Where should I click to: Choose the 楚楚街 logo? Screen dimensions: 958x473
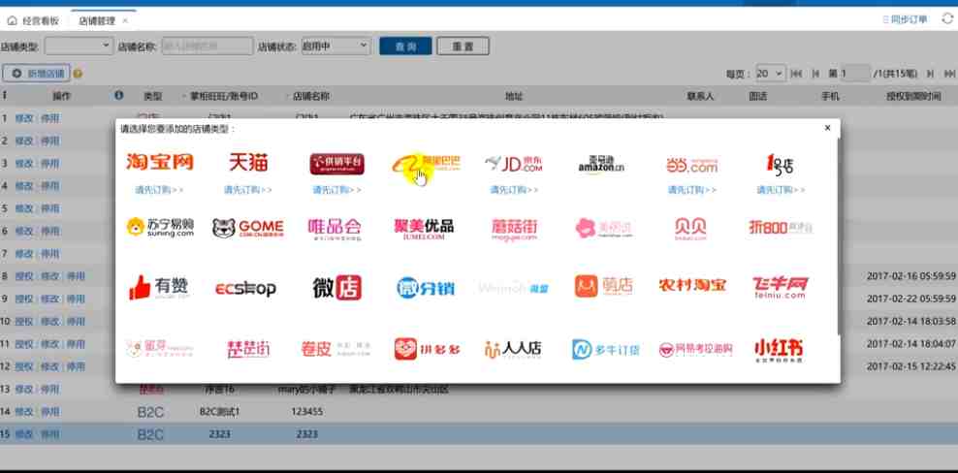click(x=248, y=349)
